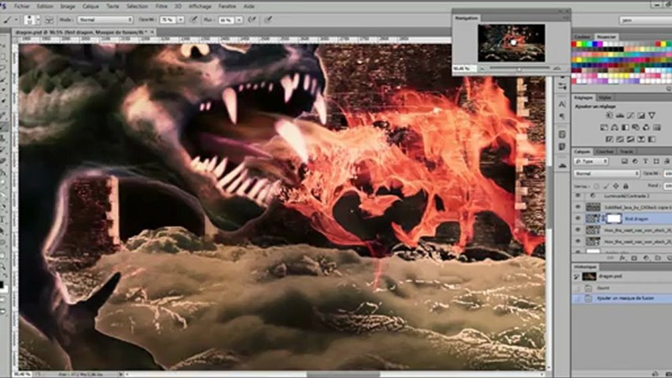Click the layer mask thumbnail of dragon layer
The image size is (672, 378).
tap(614, 218)
